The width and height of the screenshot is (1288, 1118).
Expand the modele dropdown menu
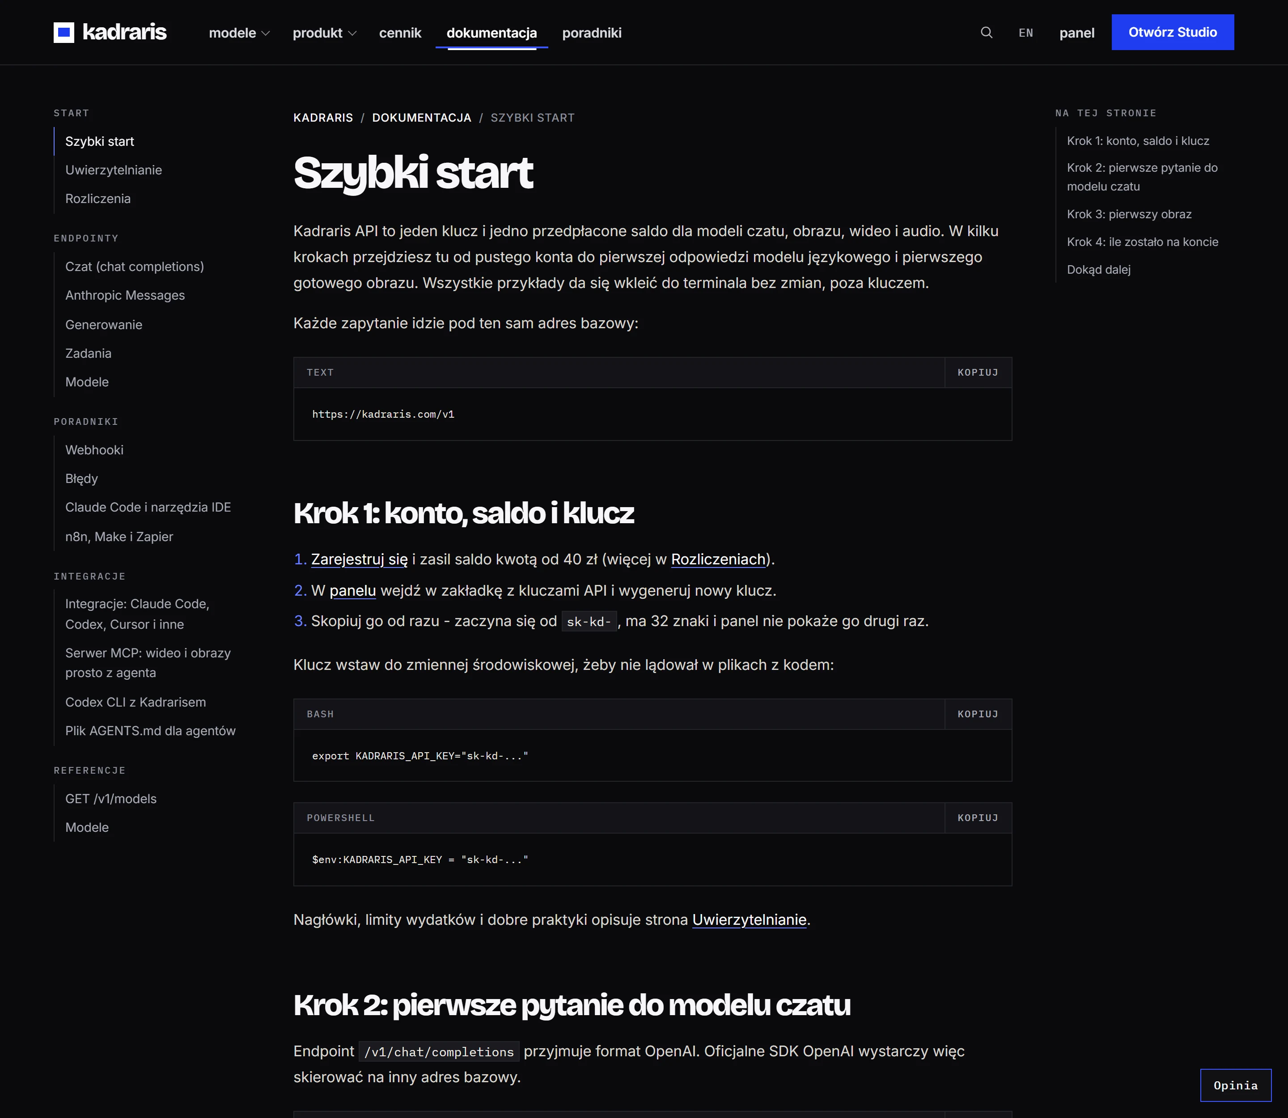(x=239, y=33)
